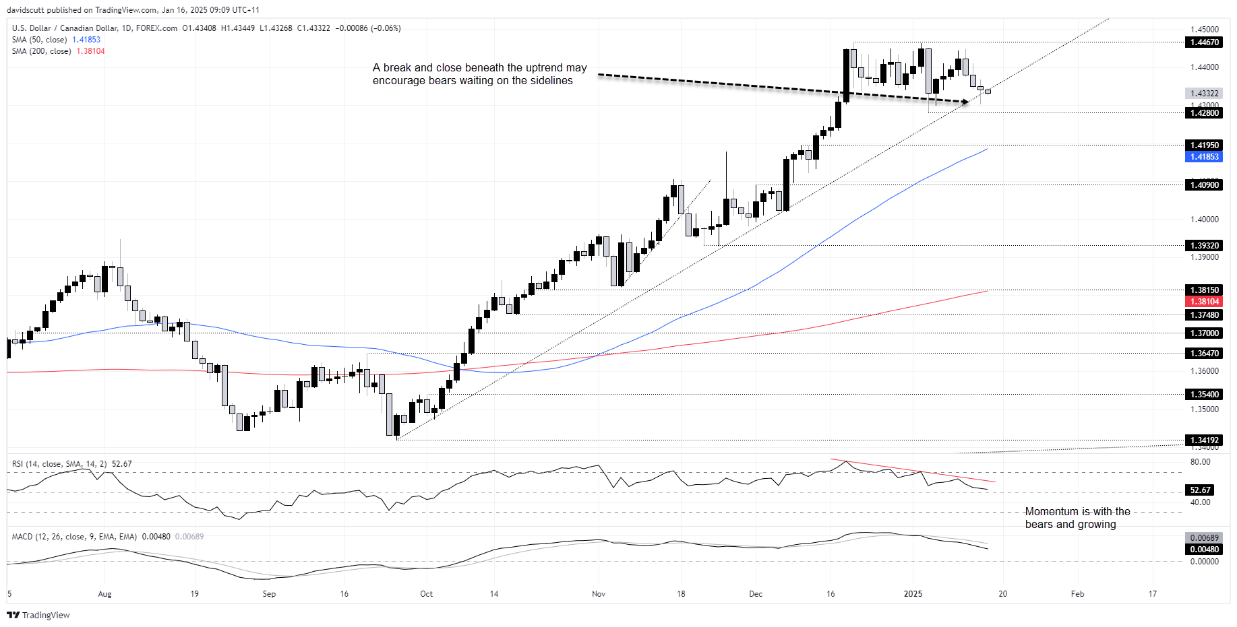Click the Aug label on the time axis
This screenshot has height=627, width=1237.
(x=104, y=593)
